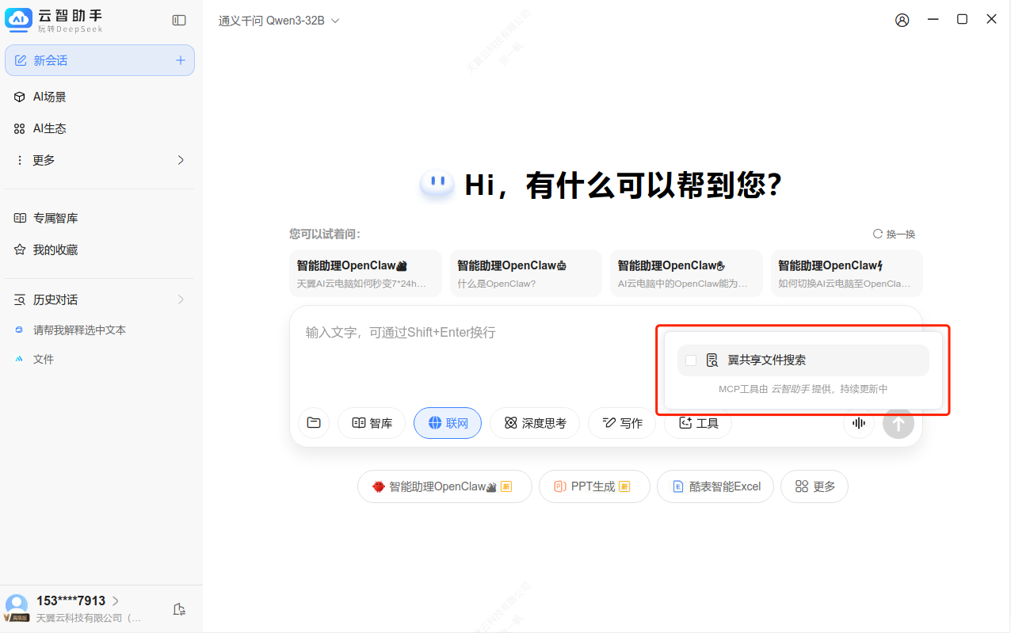The image size is (1011, 633).
Task: Open 智能助理OpenClaw shortcut chip
Action: [444, 486]
